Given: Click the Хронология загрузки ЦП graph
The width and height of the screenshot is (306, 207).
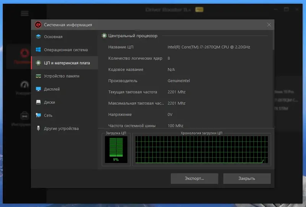Looking at the screenshot, I should coord(202,150).
